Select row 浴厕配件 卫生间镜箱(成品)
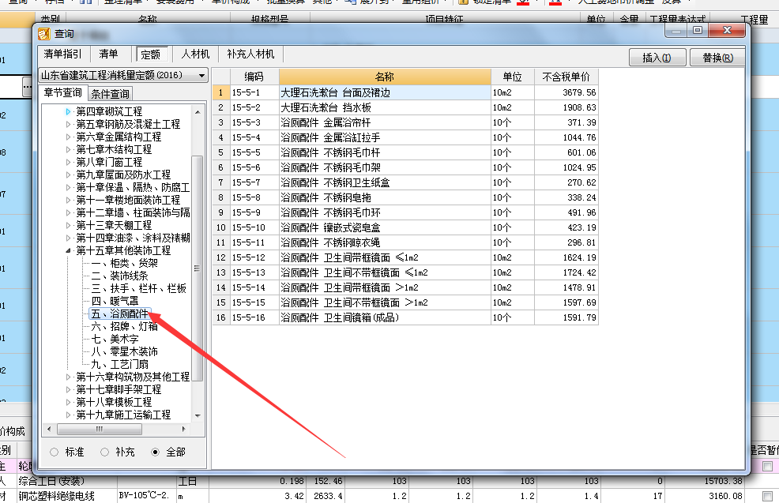This screenshot has height=503, width=779. [x=405, y=317]
